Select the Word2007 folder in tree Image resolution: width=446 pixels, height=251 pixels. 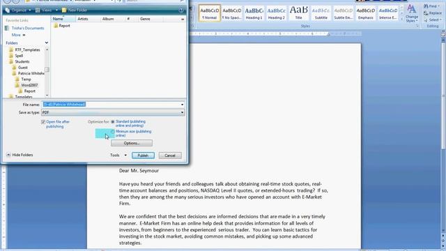point(26,85)
